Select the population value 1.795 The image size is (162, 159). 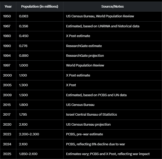[x=23, y=115]
